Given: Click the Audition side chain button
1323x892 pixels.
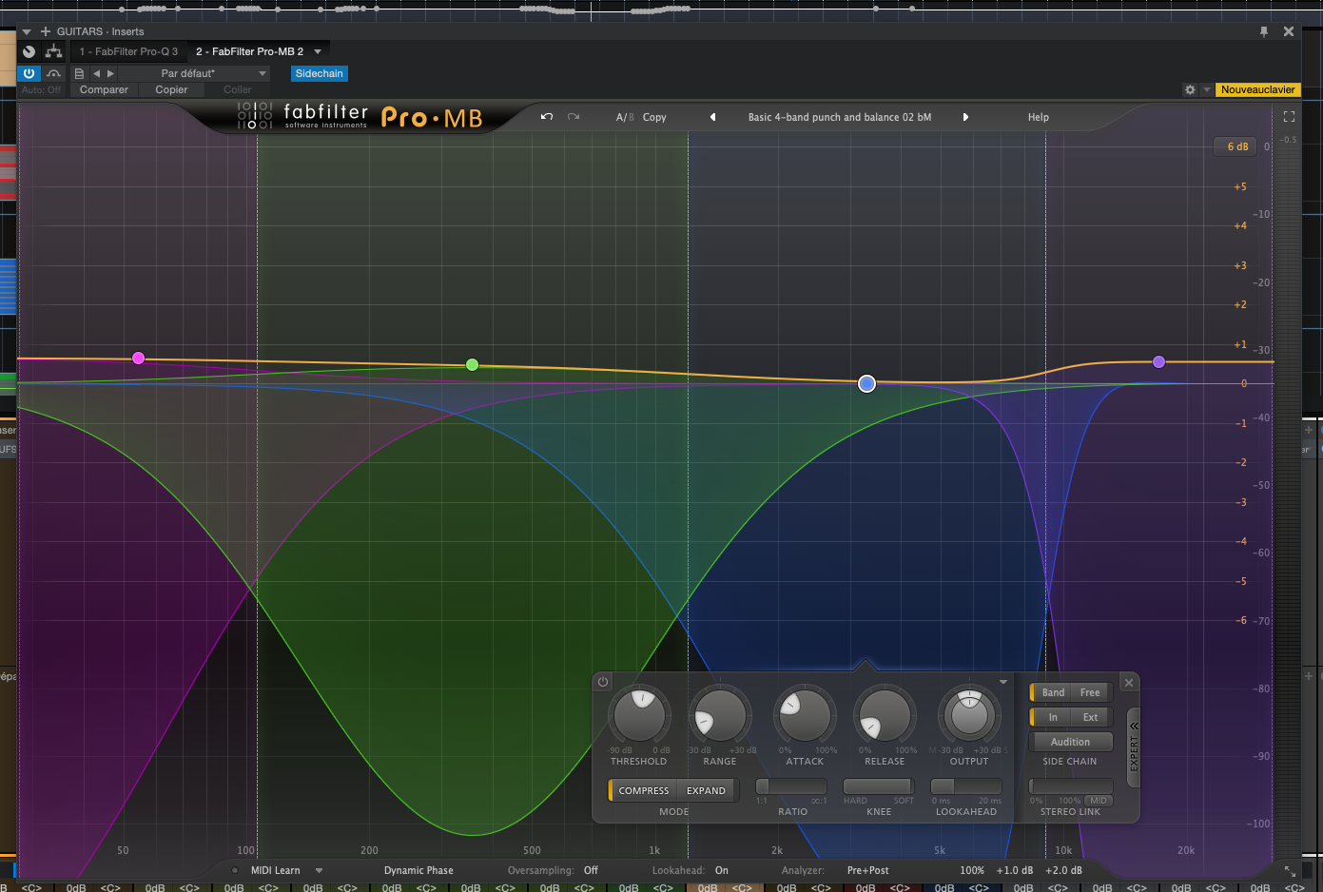Looking at the screenshot, I should click(x=1070, y=742).
